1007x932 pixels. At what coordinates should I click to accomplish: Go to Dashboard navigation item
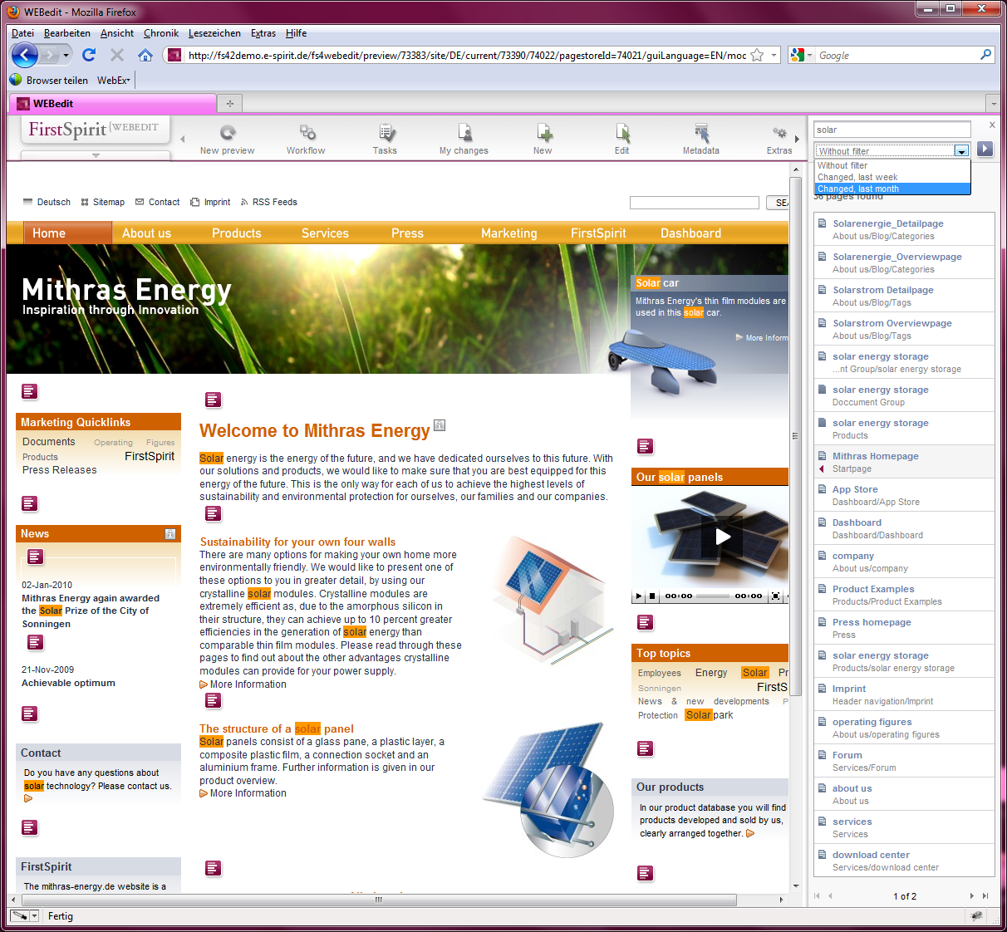tap(690, 233)
